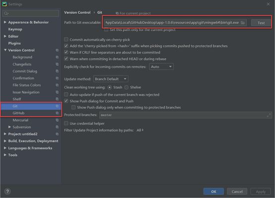Click project-level icon on the Git row
The width and height of the screenshot is (275, 198).
coord(57,106)
